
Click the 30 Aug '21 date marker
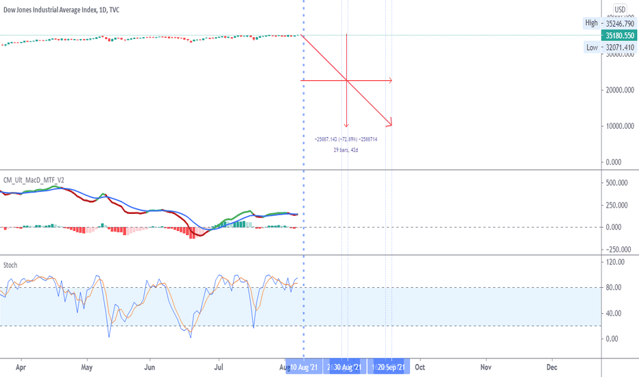pyautogui.click(x=348, y=367)
